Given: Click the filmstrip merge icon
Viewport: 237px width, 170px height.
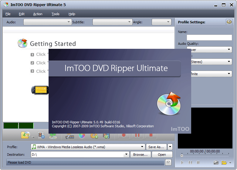Looking at the screenshot, I should [106, 136].
